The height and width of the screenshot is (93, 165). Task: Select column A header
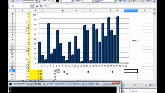[x=22, y=11]
